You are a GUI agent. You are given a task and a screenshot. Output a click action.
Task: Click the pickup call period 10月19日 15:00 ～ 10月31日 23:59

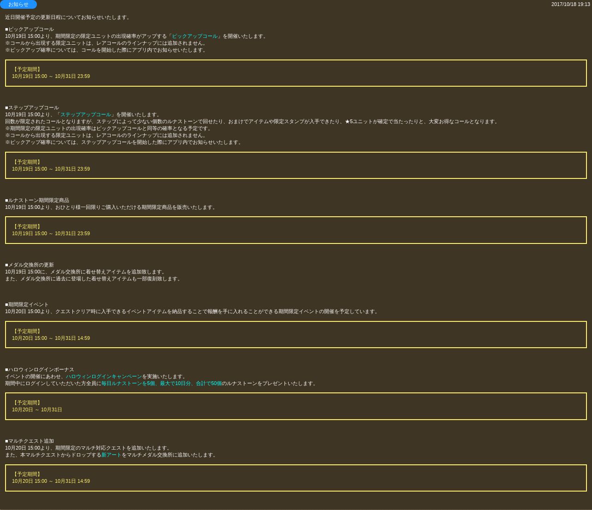click(x=51, y=77)
